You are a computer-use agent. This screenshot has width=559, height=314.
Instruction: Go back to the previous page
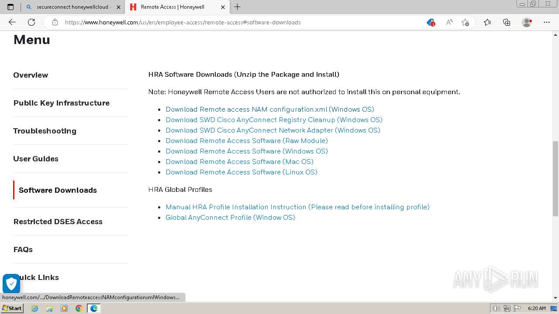(12, 22)
